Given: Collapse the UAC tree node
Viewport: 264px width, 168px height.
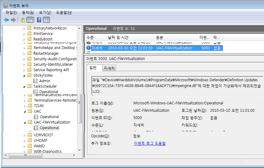Looking at the screenshot, I should click(x=25, y=112).
